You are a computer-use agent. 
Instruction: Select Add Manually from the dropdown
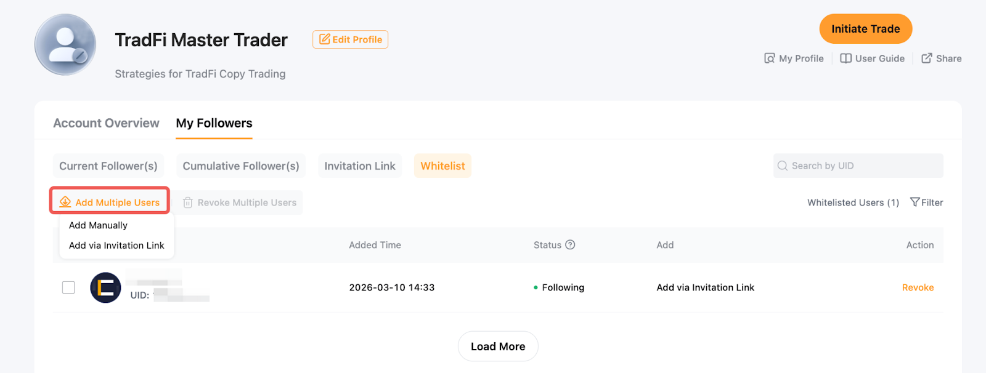coord(98,225)
